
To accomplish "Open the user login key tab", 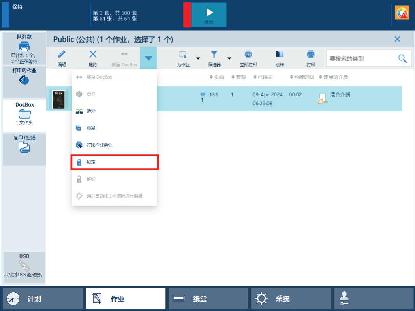I will point(373,298).
